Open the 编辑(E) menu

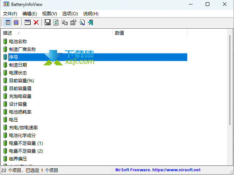click(x=29, y=13)
